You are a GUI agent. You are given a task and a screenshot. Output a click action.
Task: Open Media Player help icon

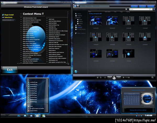tap(154, 9)
